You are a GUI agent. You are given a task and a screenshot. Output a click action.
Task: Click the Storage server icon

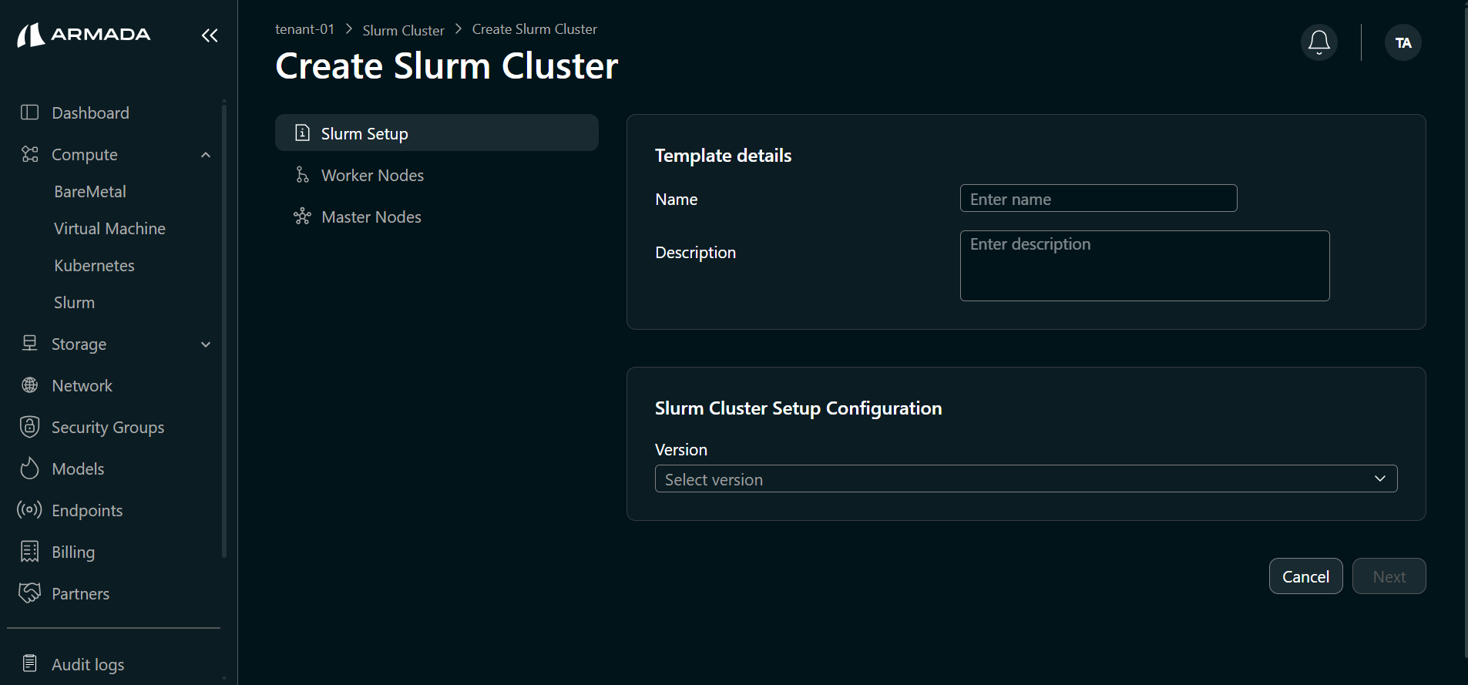[29, 344]
